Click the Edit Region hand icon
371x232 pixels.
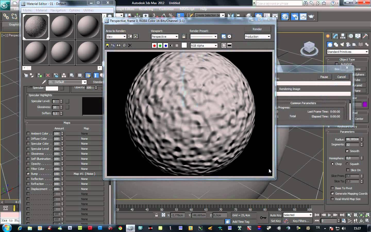(x=130, y=36)
